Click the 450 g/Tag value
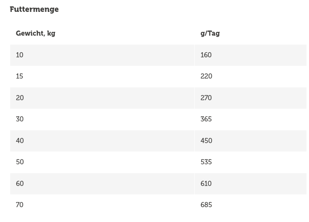Image resolution: width=309 pixels, height=222 pixels. pos(206,141)
